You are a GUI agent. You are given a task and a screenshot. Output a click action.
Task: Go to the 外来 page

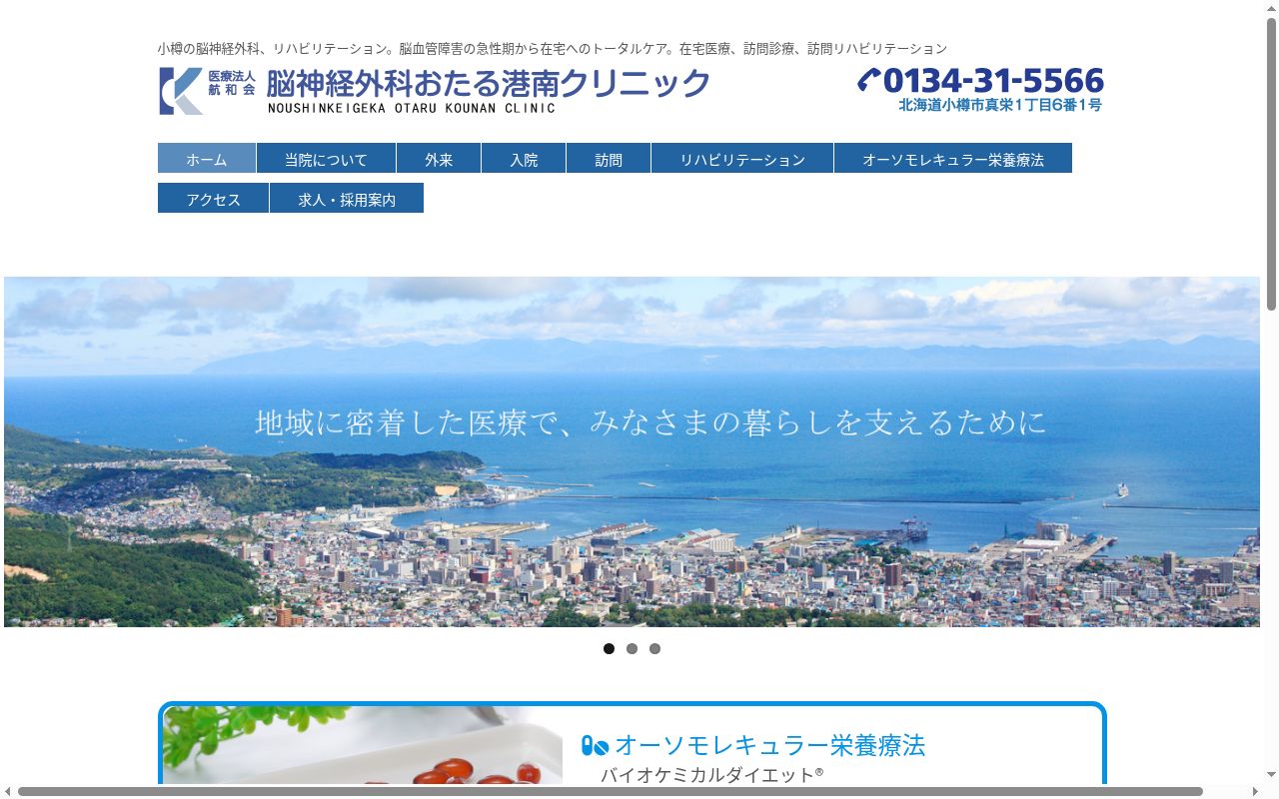[x=439, y=158]
